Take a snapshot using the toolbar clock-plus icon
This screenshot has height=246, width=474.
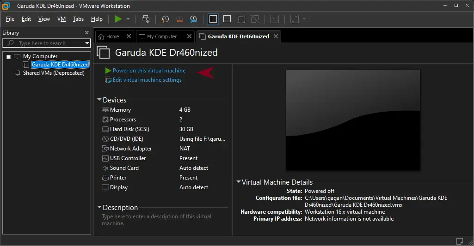tap(165, 19)
